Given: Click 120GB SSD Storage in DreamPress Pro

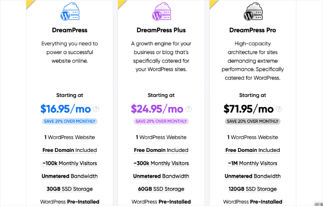Looking at the screenshot, I should point(253,189).
